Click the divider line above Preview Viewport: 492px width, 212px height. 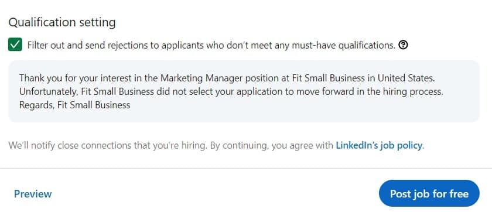pyautogui.click(x=246, y=169)
